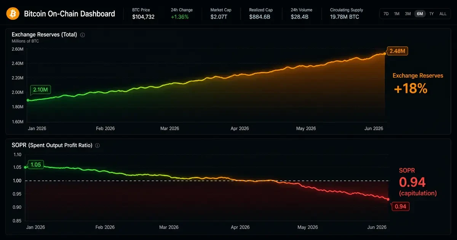This screenshot has height=240, width=457.
Task: Click the 2.60M y-axis label
Action: pos(18,49)
